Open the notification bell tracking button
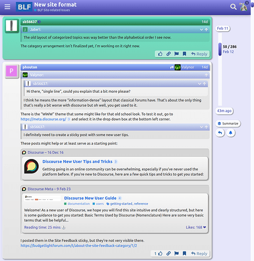254x261 pixels. tap(230, 133)
